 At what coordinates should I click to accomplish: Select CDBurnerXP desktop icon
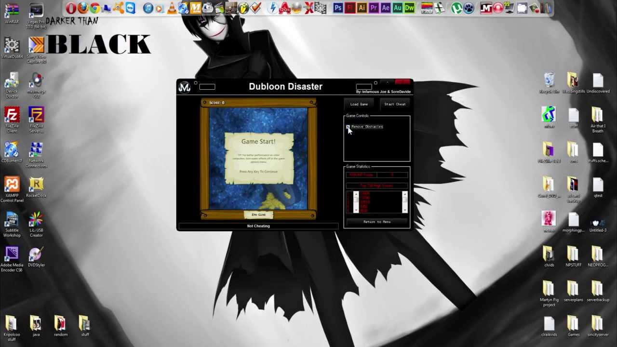12,152
